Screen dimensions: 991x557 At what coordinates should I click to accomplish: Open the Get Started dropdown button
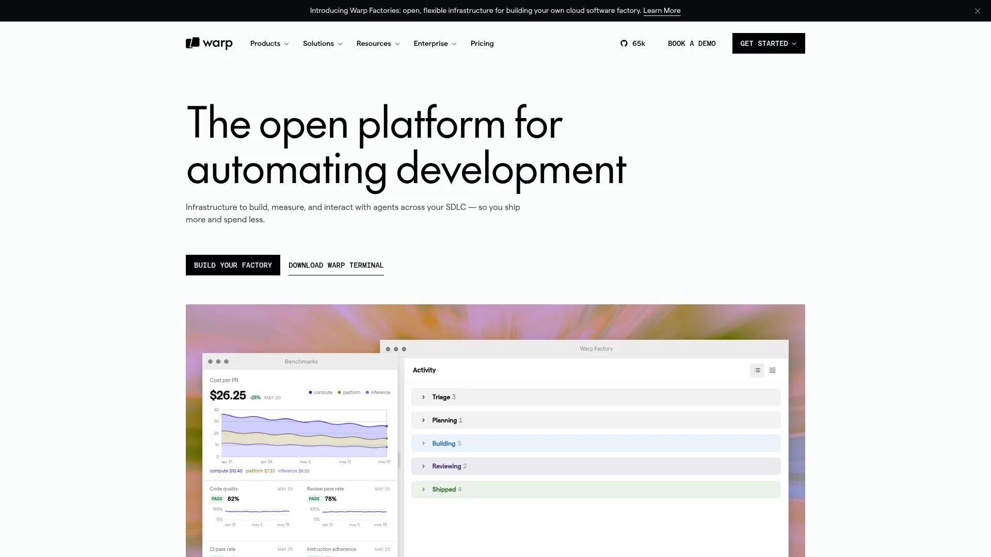click(769, 43)
